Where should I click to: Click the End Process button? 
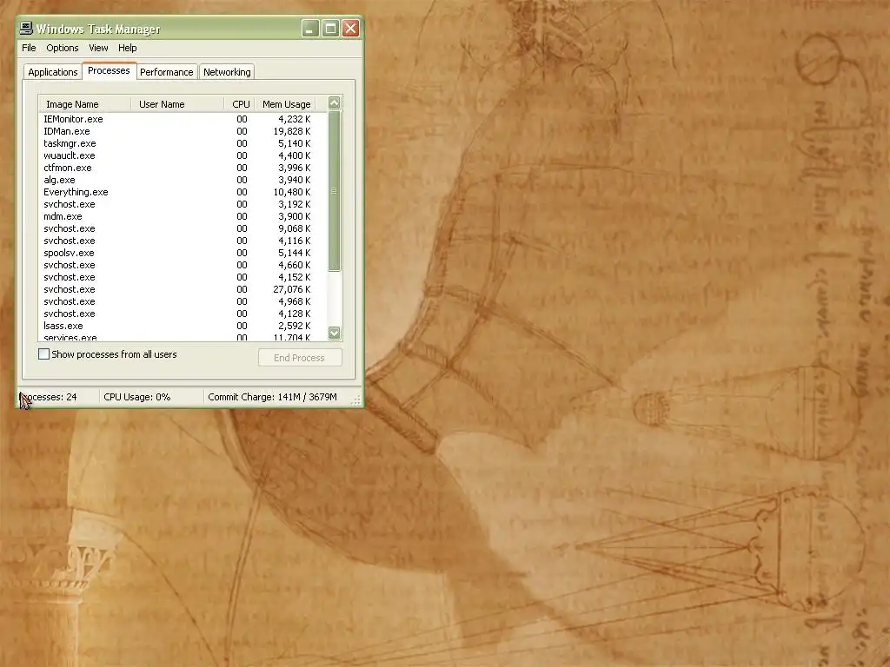pyautogui.click(x=300, y=358)
